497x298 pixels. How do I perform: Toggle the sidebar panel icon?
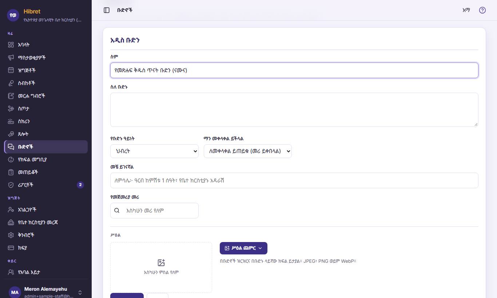(107, 10)
